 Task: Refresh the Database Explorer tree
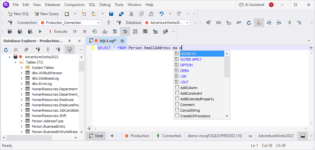6,50
